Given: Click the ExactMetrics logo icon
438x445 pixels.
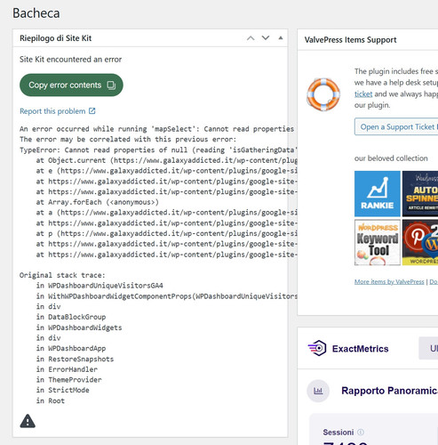Looking at the screenshot, I should (x=317, y=348).
